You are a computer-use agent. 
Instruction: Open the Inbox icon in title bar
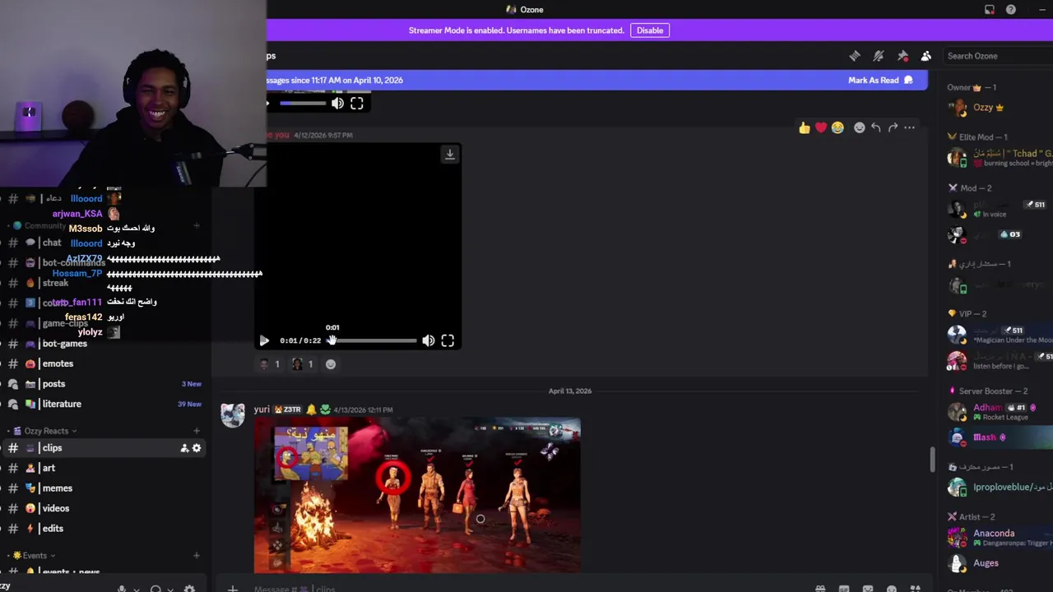[x=990, y=10]
